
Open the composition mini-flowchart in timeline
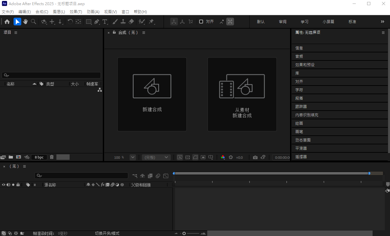[135, 176]
